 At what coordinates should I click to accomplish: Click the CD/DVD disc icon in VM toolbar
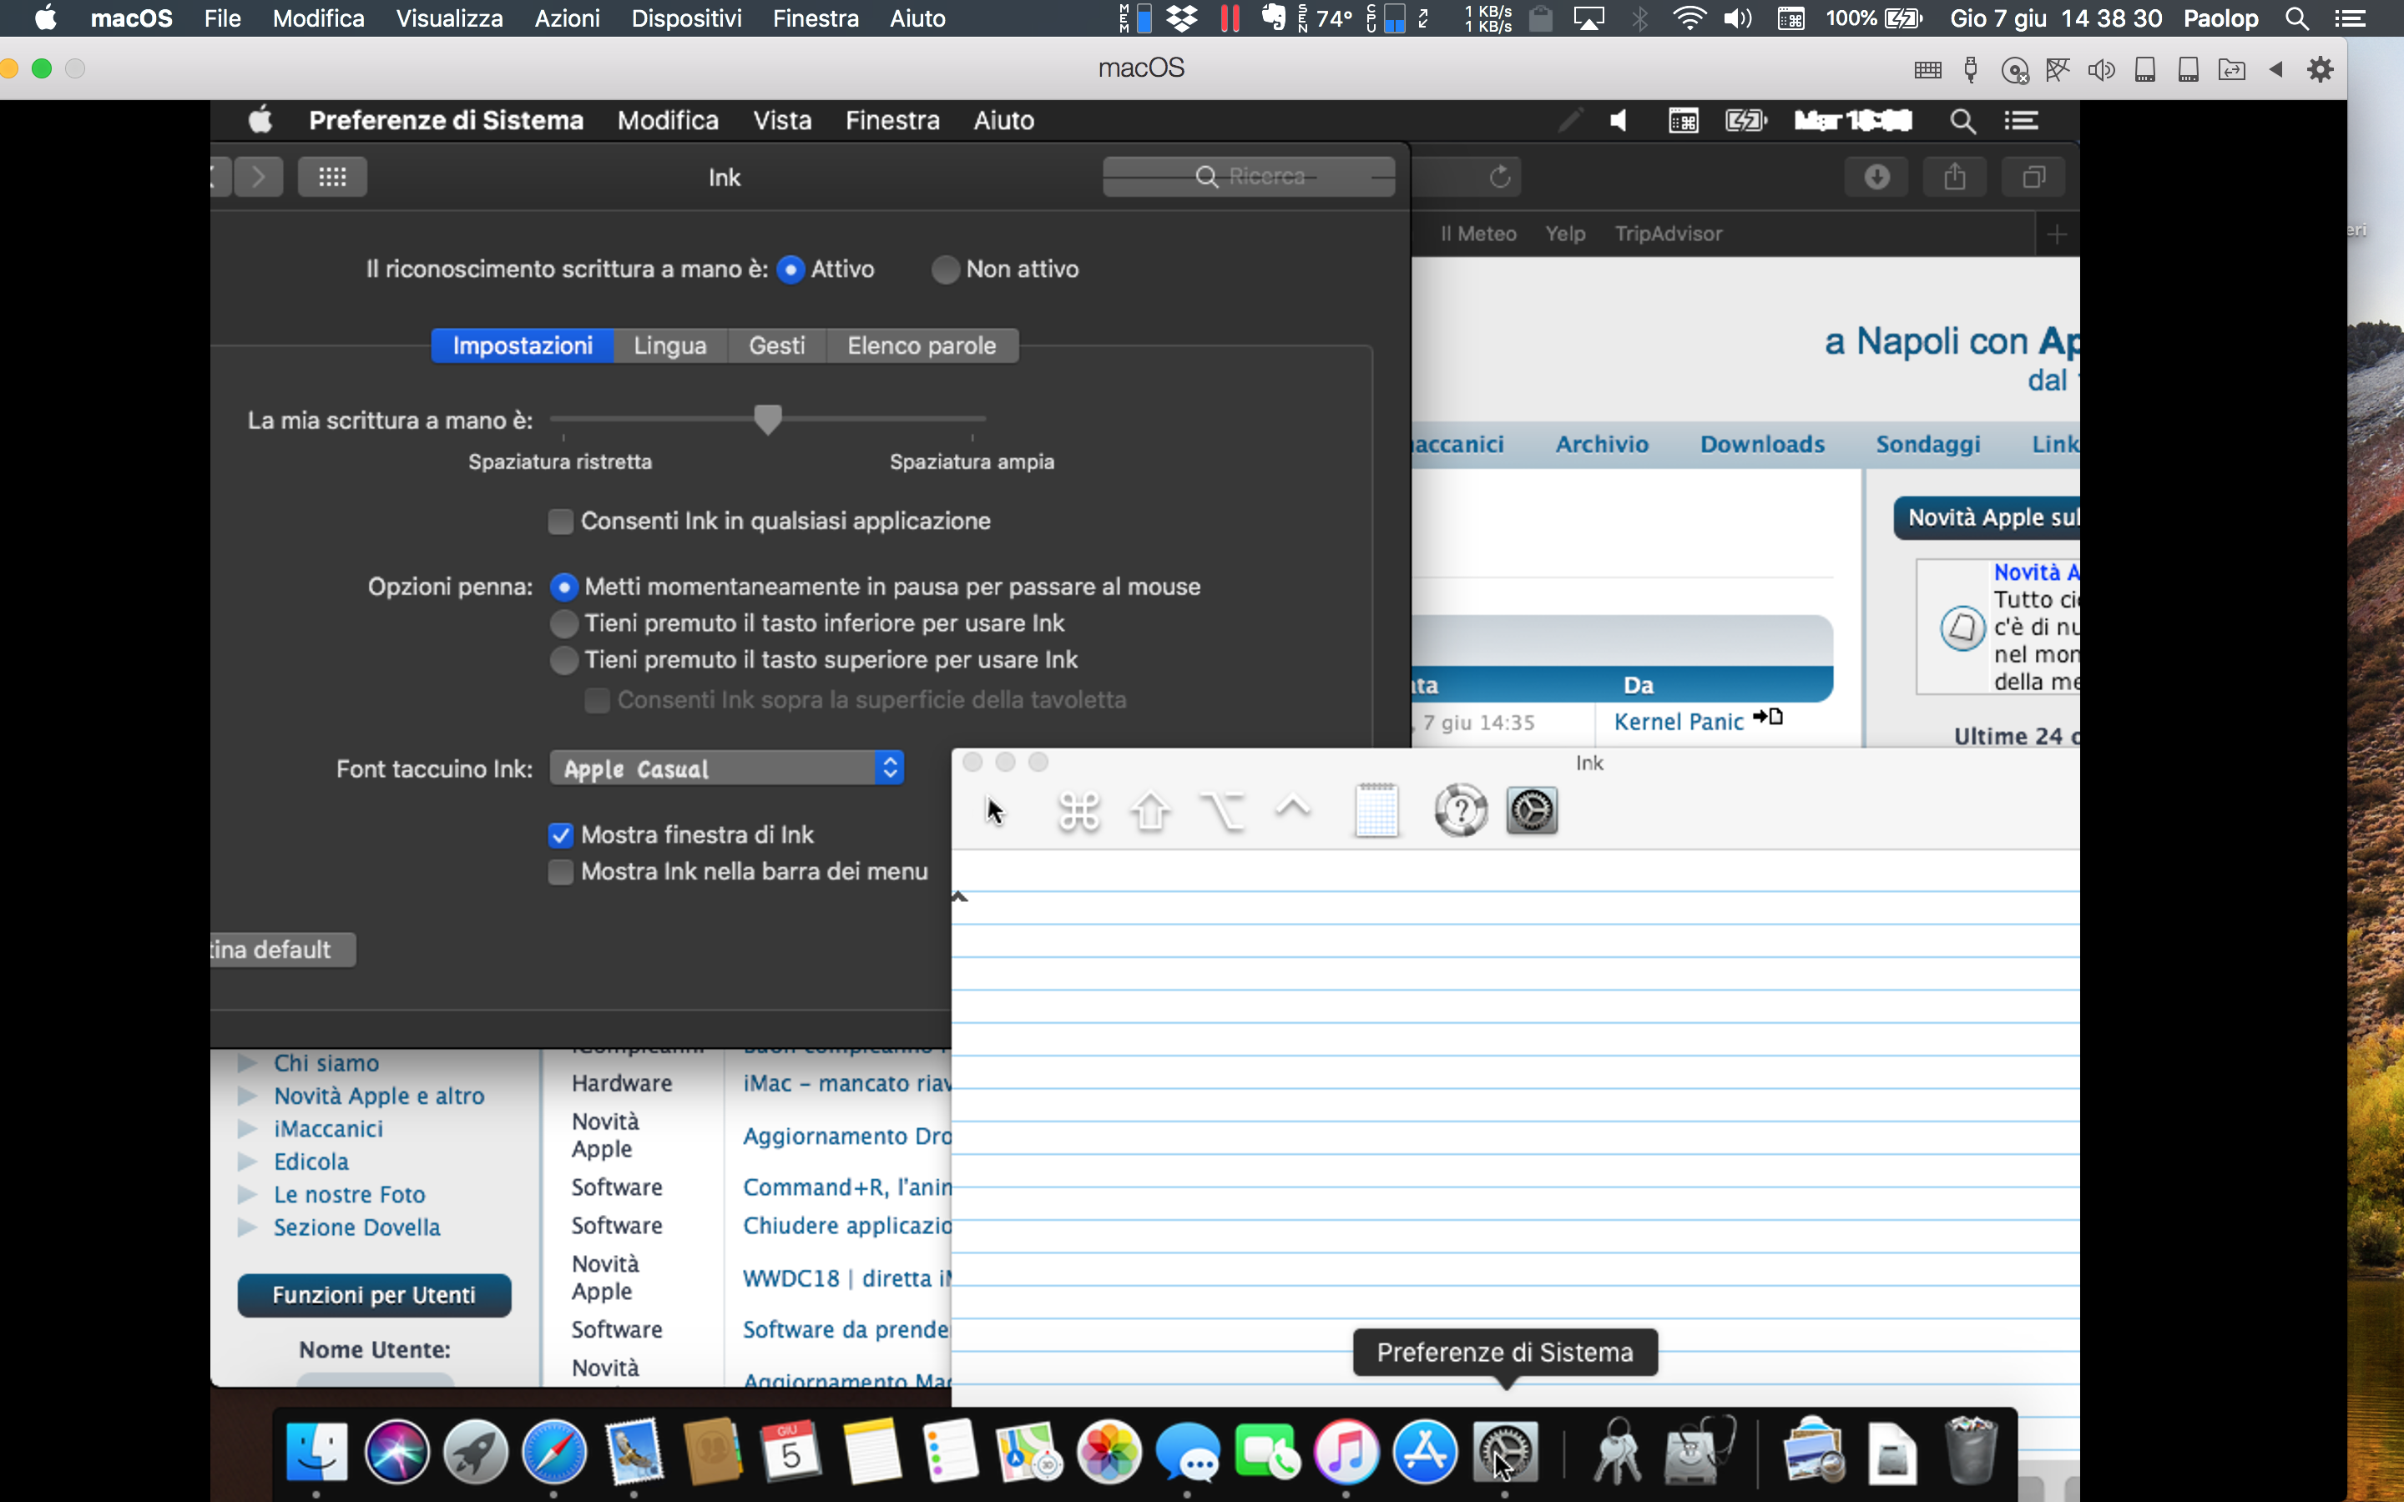coord(2014,69)
